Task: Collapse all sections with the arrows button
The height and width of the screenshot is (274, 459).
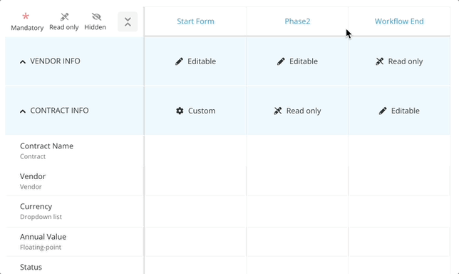Action: 128,21
